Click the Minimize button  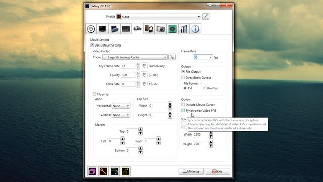[191, 171]
